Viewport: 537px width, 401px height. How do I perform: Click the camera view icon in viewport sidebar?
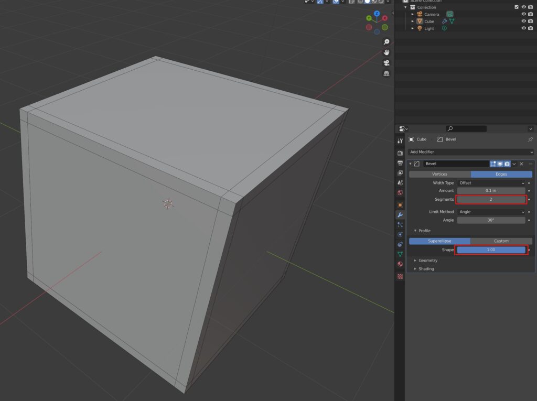[x=386, y=62]
